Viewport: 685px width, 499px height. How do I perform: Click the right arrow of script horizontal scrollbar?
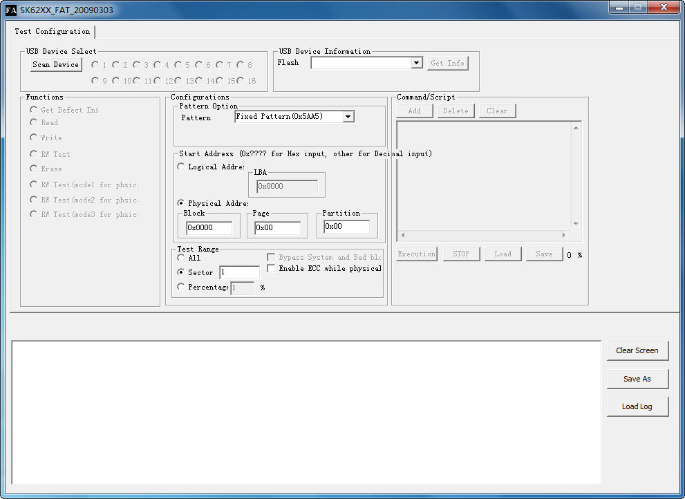[564, 236]
